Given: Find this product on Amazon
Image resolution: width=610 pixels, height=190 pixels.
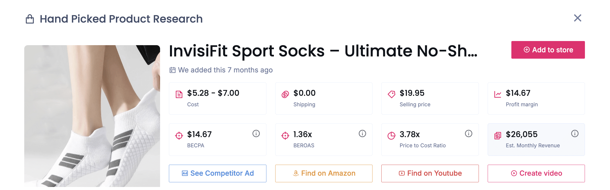Looking at the screenshot, I should click(324, 173).
